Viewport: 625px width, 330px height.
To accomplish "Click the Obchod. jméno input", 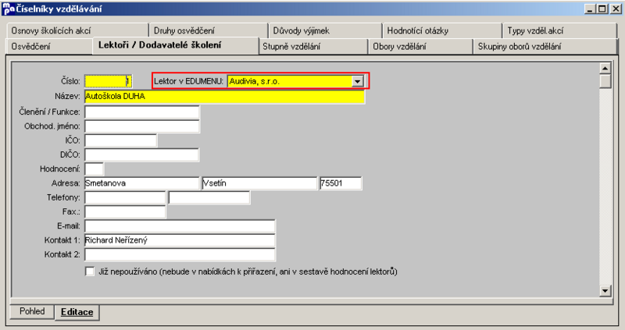I will click(142, 126).
